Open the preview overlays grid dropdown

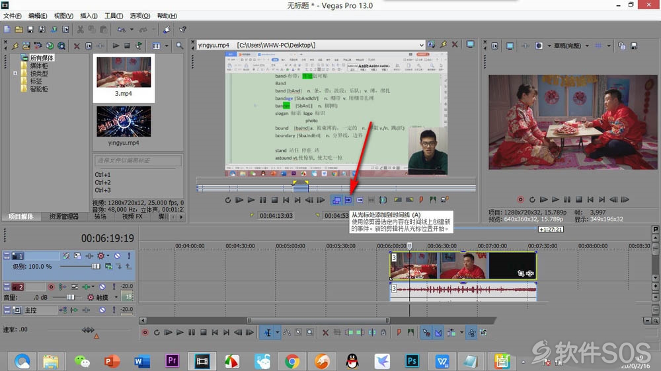click(x=608, y=46)
